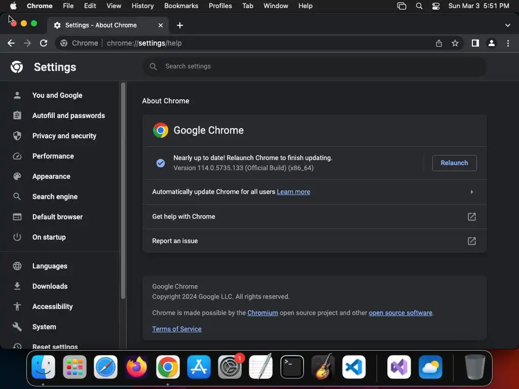519x389 pixels.
Task: Click the forward navigation arrow
Action: [x=27, y=43]
